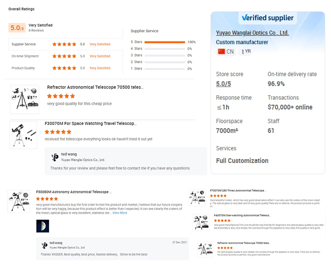Click the 5.0/5 store score link
Screen dimensions: 331x268
(223, 84)
